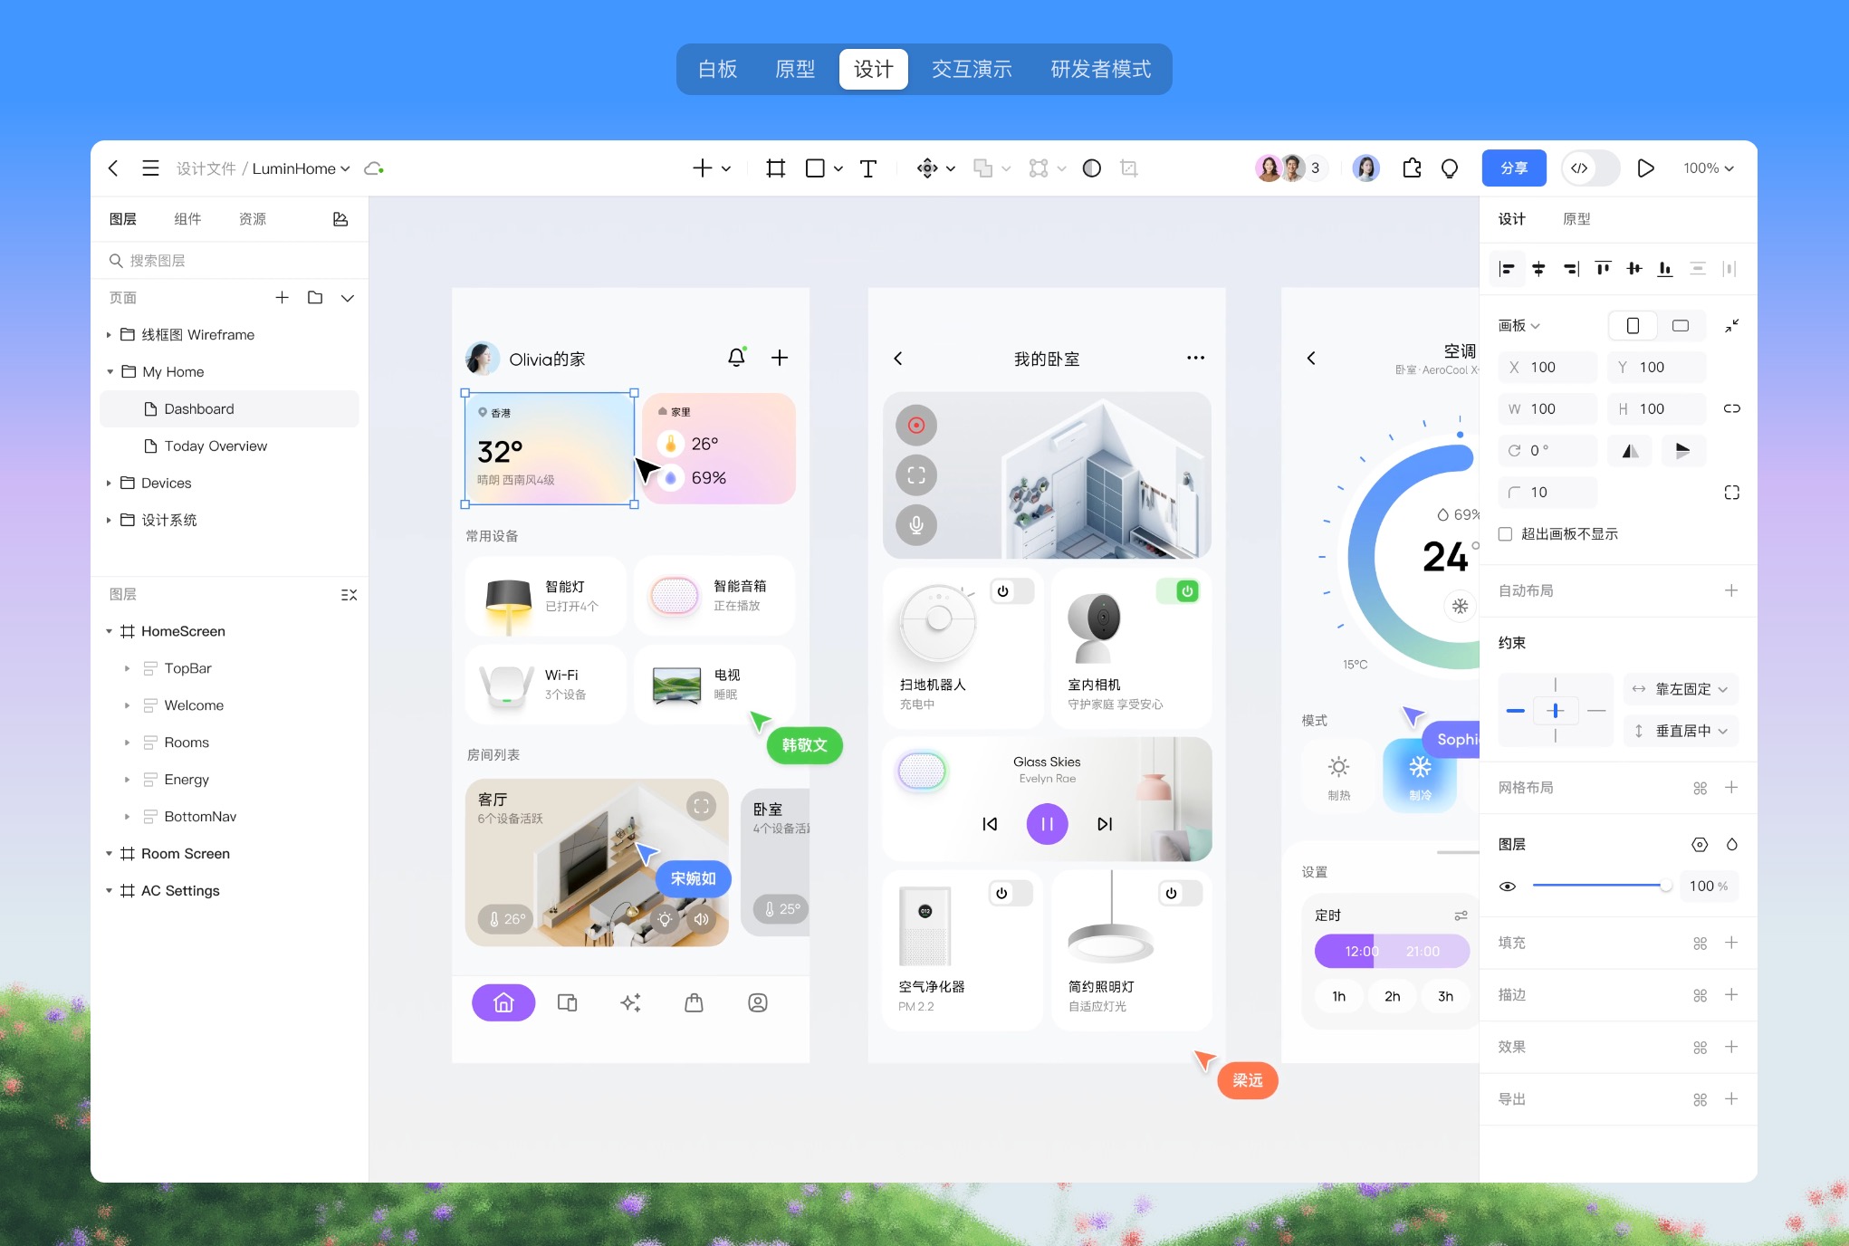
Task: Switch to 交互演示 mode tab
Action: coord(972,70)
